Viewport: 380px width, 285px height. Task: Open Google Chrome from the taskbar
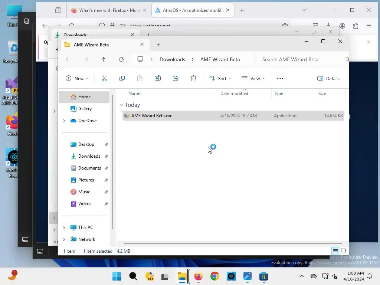215,276
